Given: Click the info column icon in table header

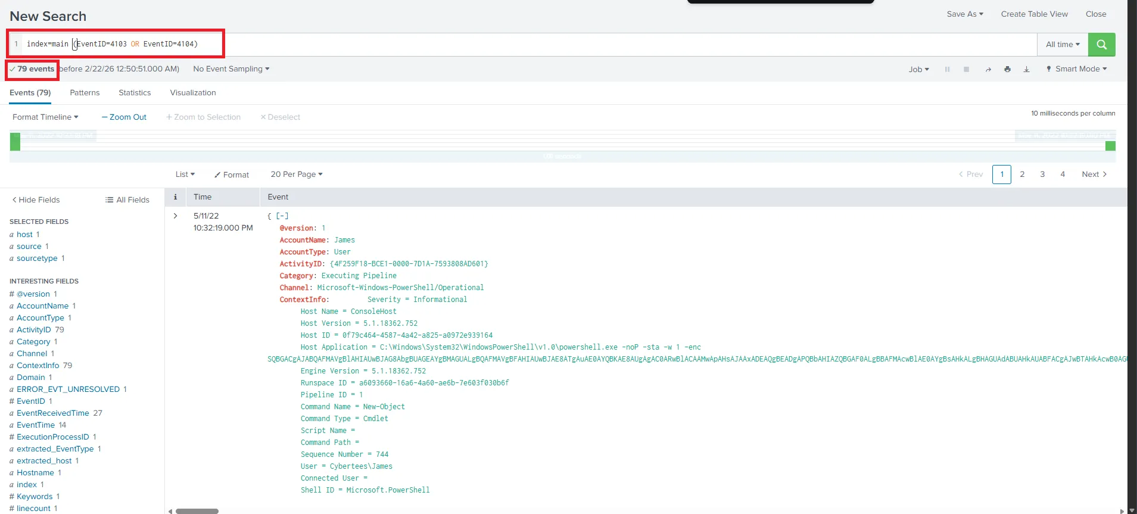Looking at the screenshot, I should pyautogui.click(x=175, y=197).
